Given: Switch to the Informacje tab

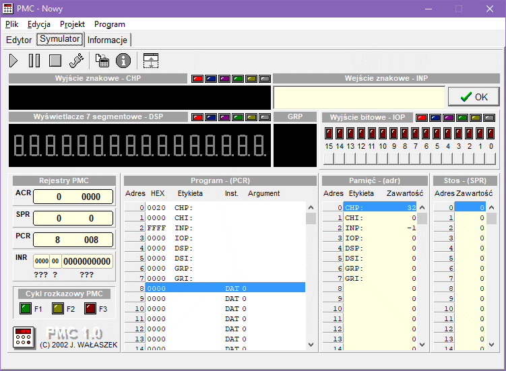Looking at the screenshot, I should click(x=107, y=40).
